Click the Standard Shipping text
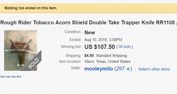 pos(111,56)
